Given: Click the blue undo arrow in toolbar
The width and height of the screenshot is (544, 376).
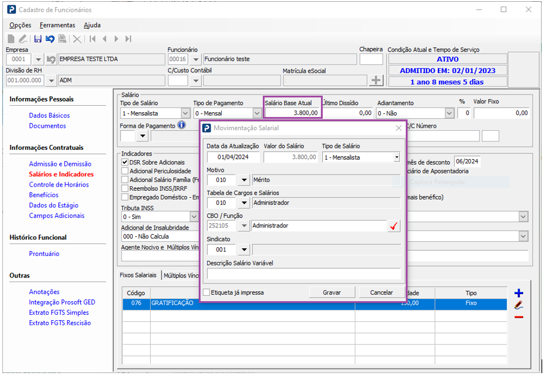Looking at the screenshot, I should pos(50,39).
